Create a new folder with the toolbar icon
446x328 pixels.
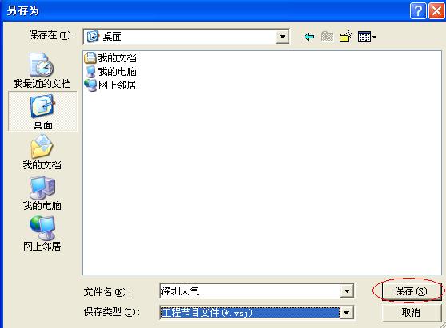point(345,37)
